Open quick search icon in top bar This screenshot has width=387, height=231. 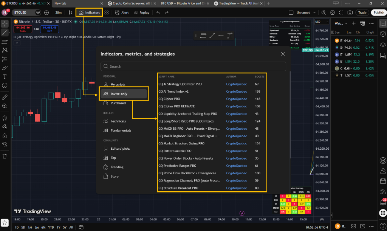click(x=324, y=12)
